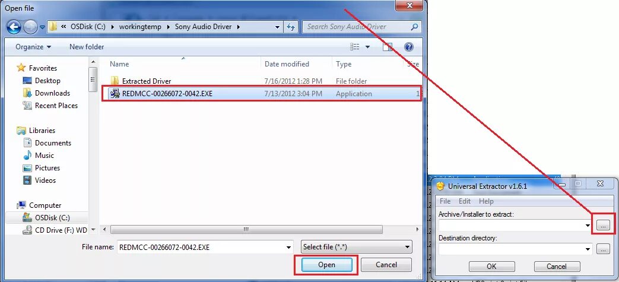
Task: Click the navigation pane scroll-down arrow
Action: coord(93,230)
